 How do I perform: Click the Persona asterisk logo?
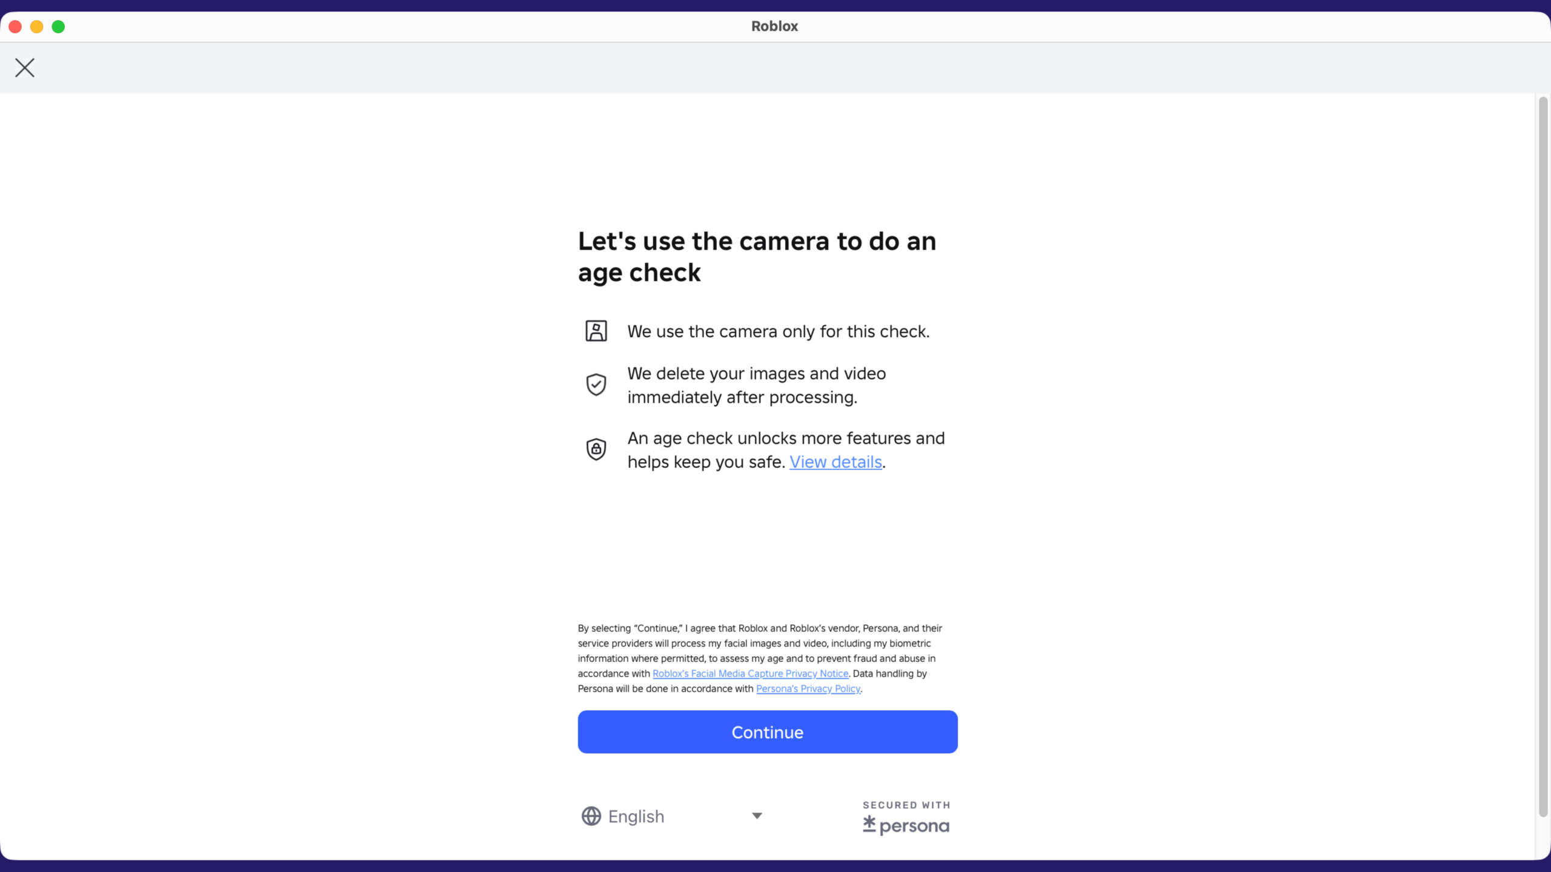870,825
